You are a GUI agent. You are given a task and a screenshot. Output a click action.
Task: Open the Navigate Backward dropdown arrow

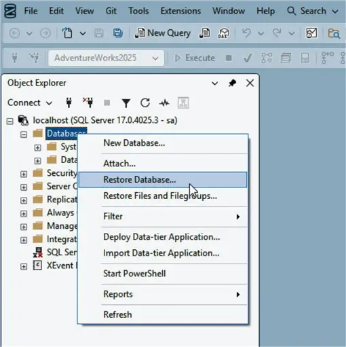click(x=29, y=33)
